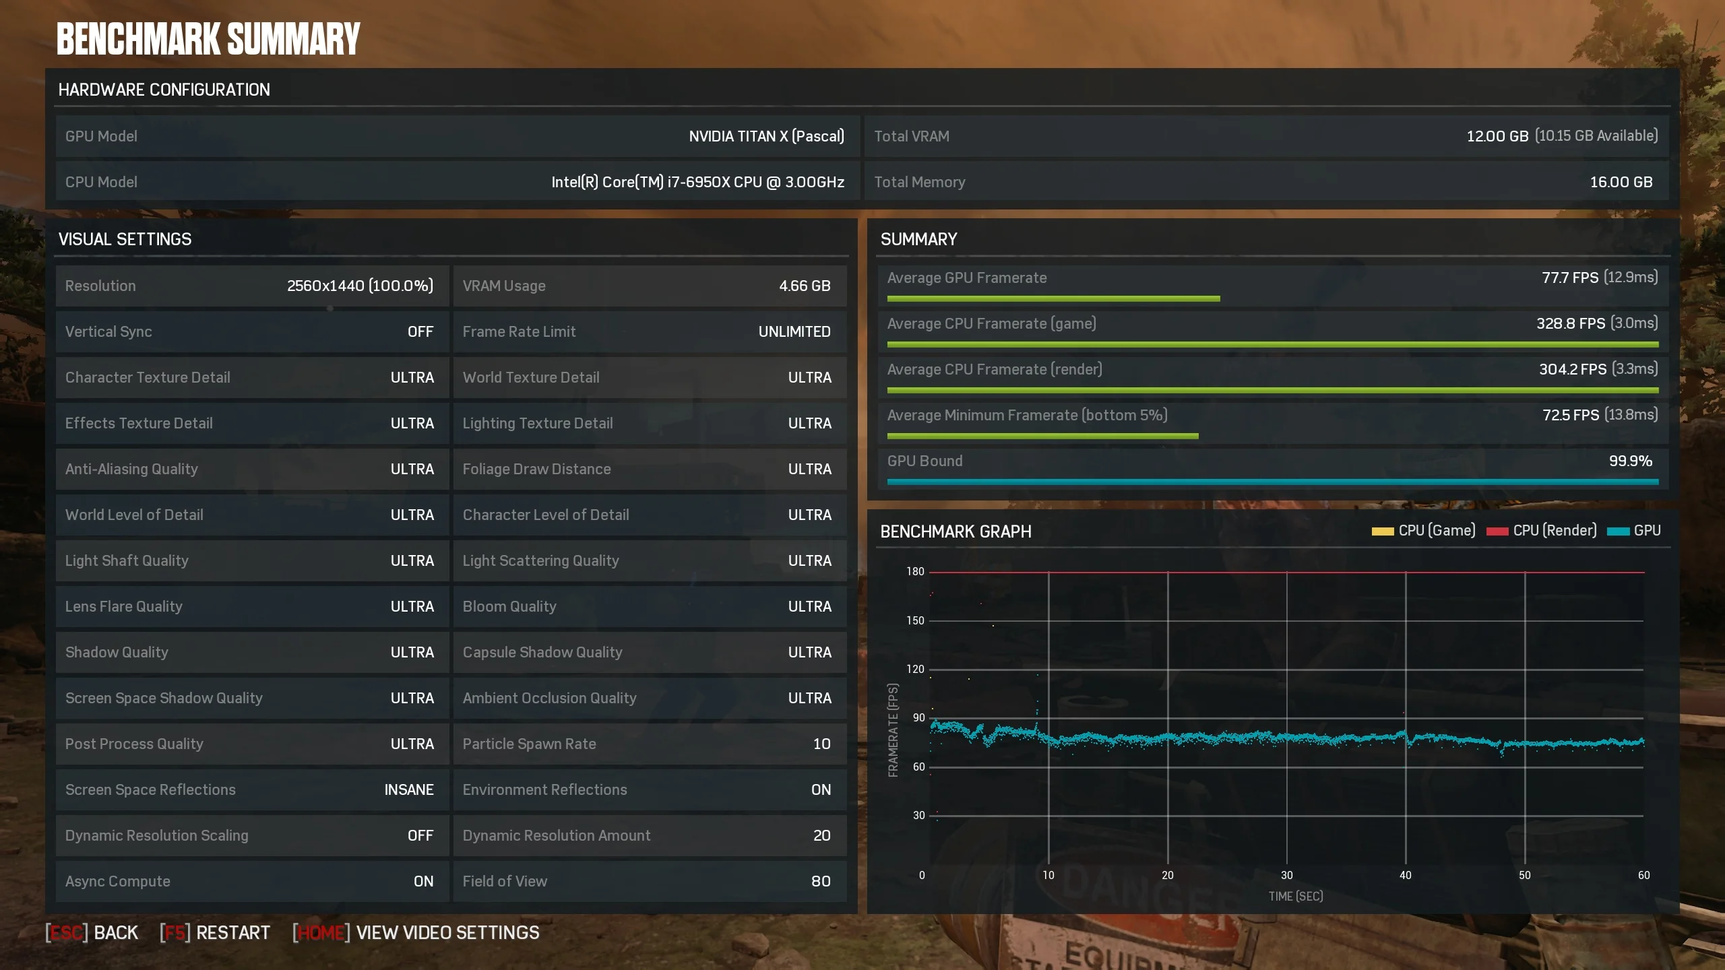The image size is (1725, 970).
Task: Click the Screen Space Reflections INSANE value
Action: tap(409, 790)
